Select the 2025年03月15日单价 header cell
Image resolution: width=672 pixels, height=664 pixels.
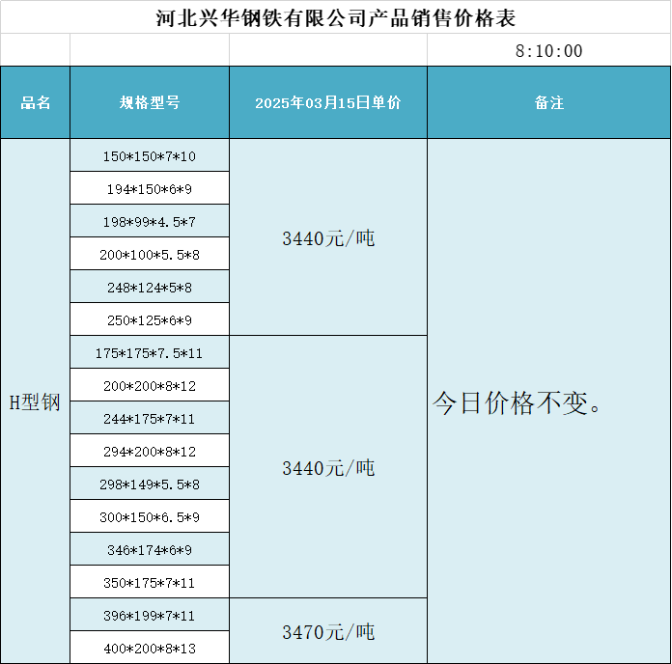coord(328,103)
